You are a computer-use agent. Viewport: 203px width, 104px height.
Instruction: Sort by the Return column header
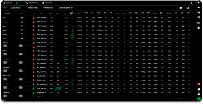79,13
